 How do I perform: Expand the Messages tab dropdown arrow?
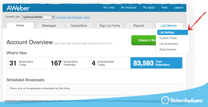61,26
